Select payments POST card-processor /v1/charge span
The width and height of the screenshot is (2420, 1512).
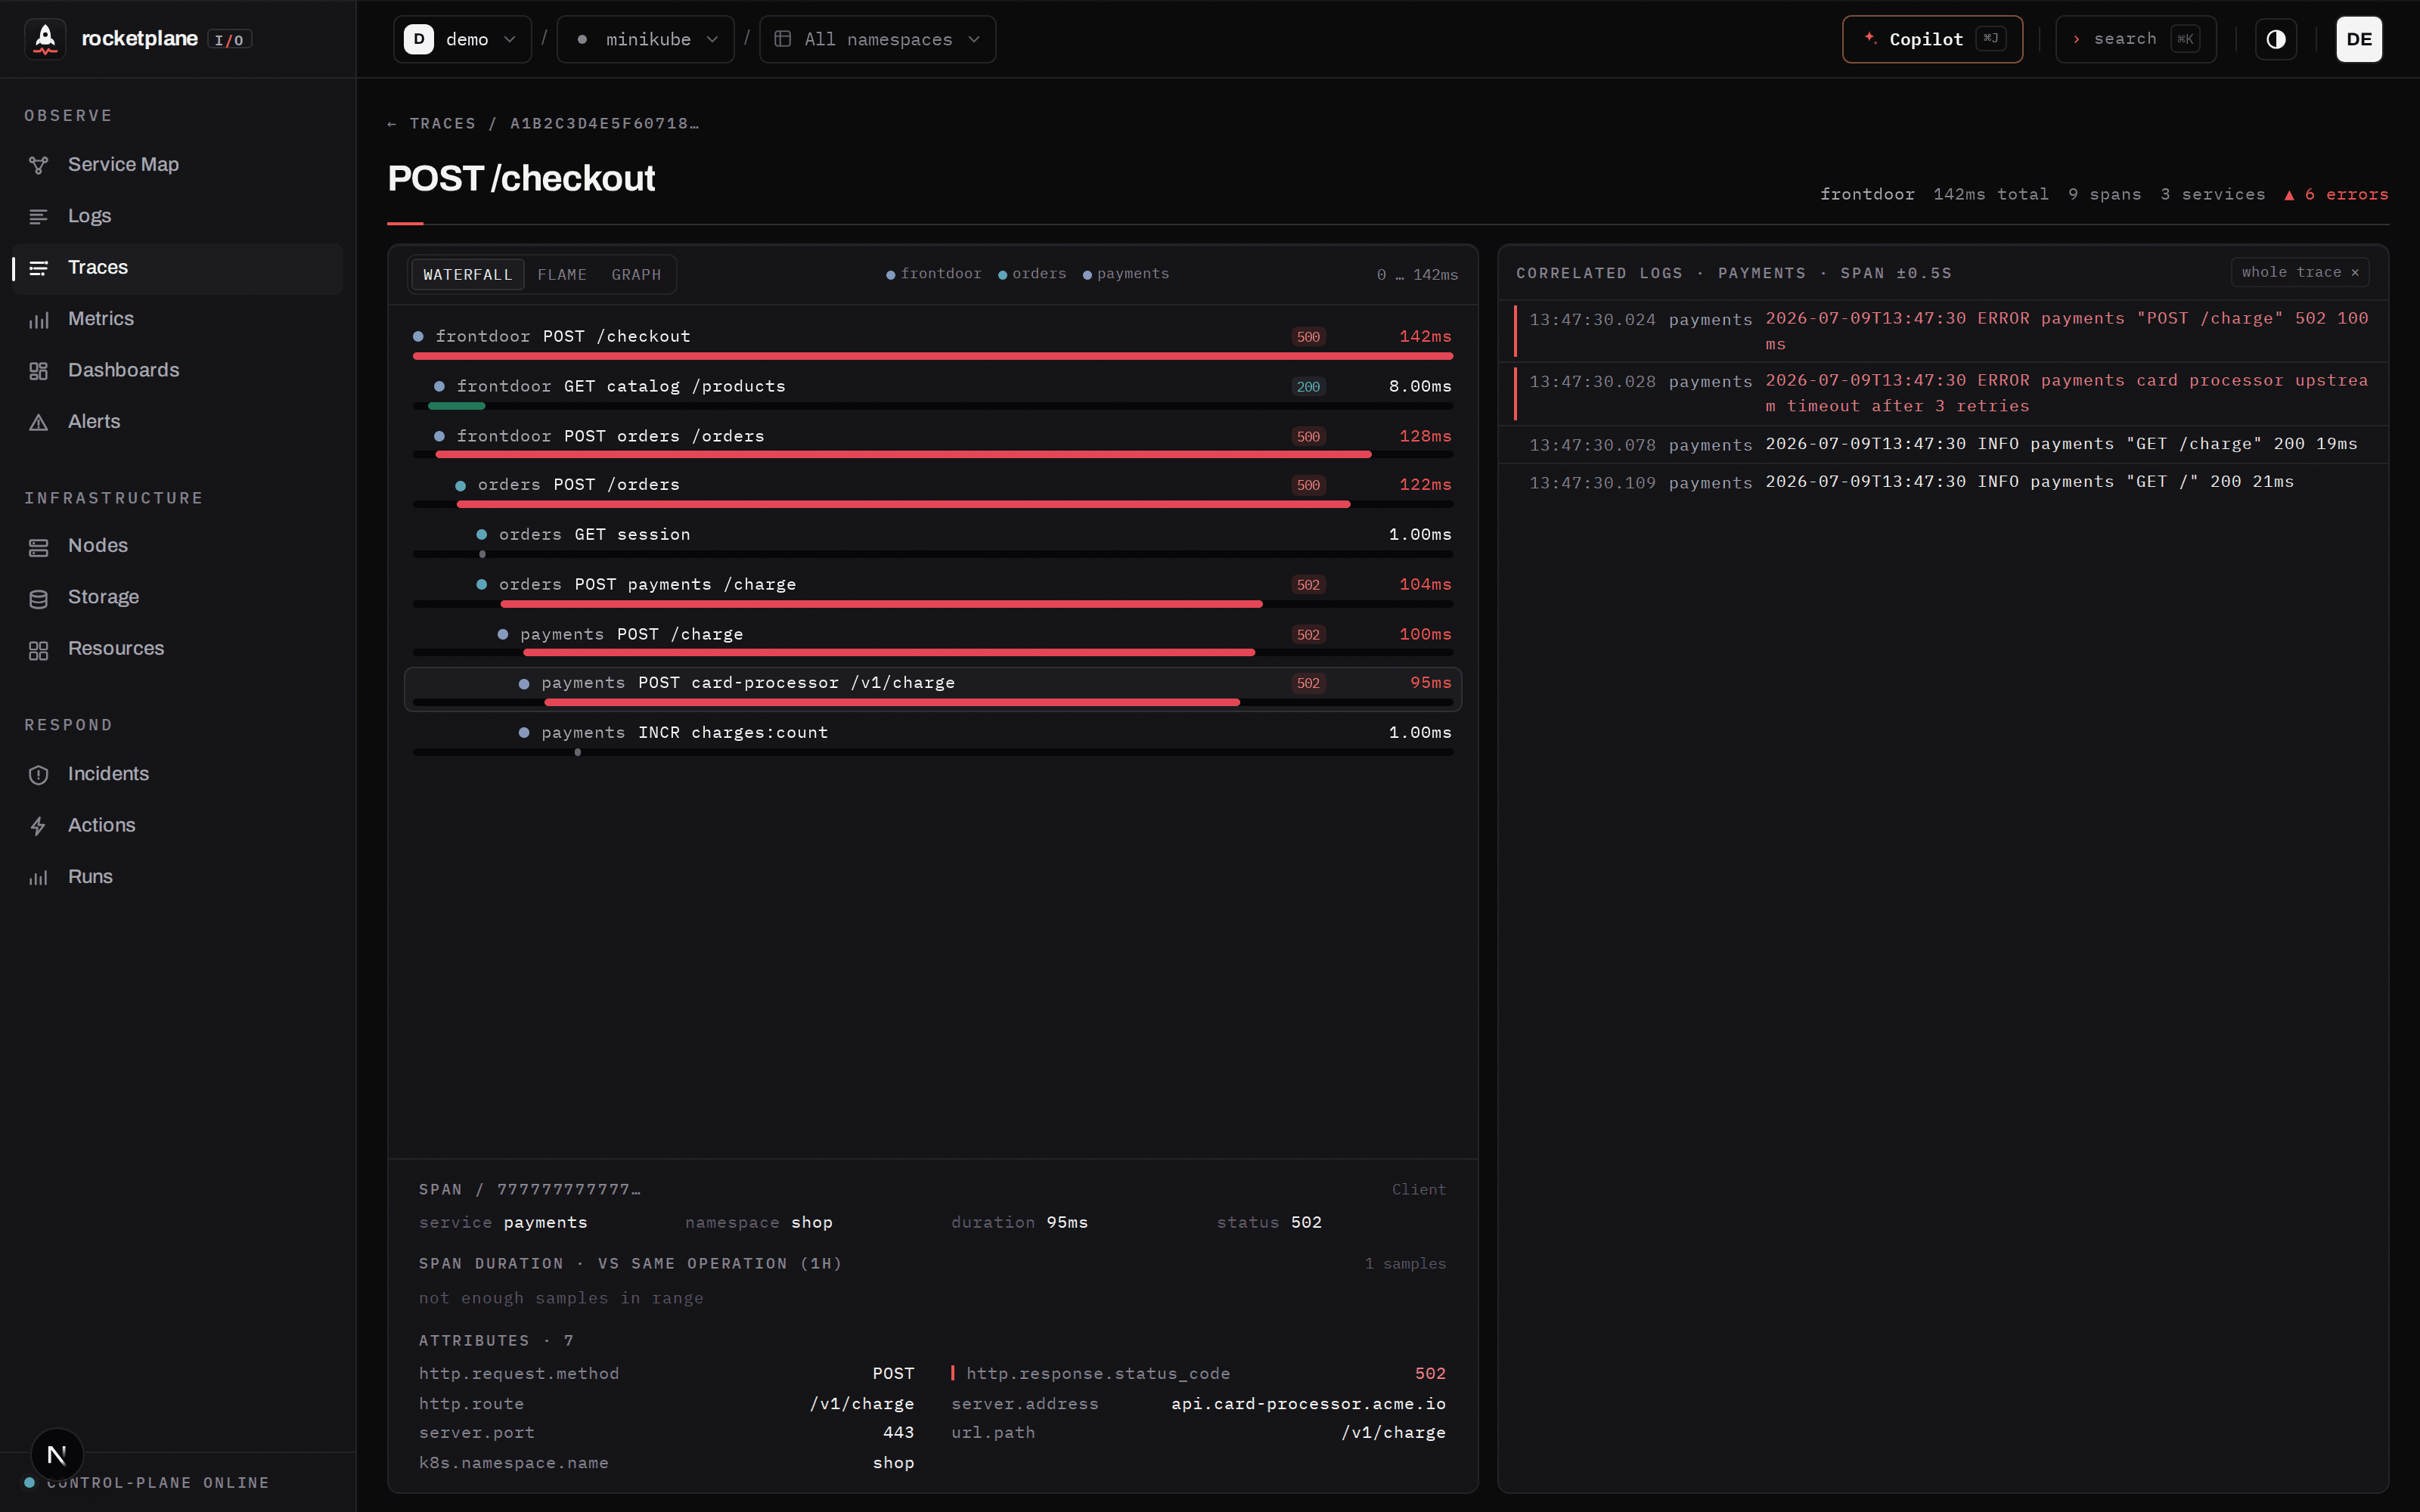point(932,689)
